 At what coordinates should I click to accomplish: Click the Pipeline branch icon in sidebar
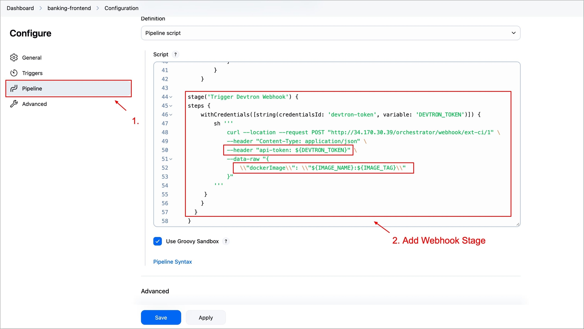pyautogui.click(x=14, y=88)
